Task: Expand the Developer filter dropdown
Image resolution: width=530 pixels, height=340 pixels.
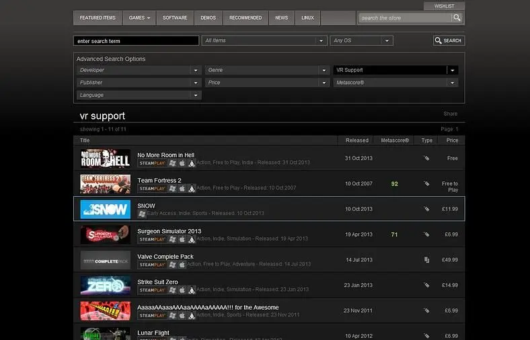Action: pos(139,70)
